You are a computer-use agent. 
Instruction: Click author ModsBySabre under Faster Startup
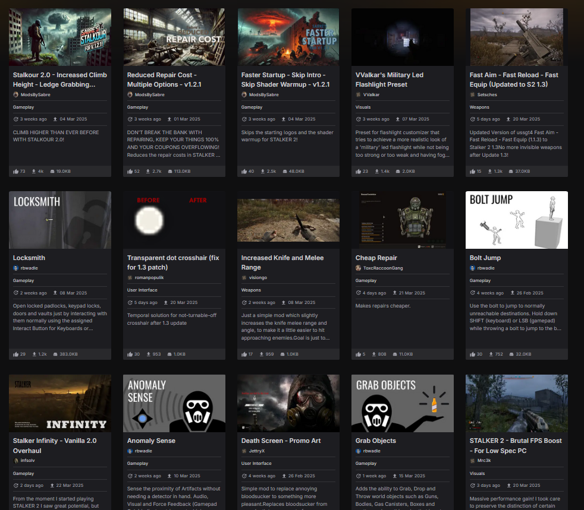click(263, 94)
